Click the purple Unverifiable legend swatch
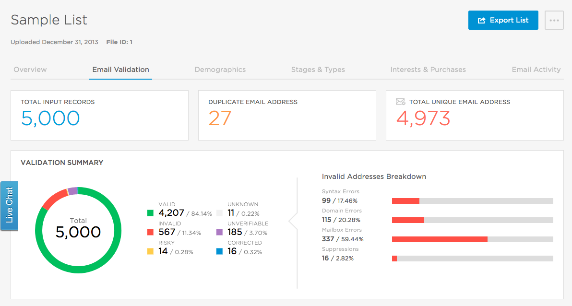This screenshot has height=306, width=572. 219,232
